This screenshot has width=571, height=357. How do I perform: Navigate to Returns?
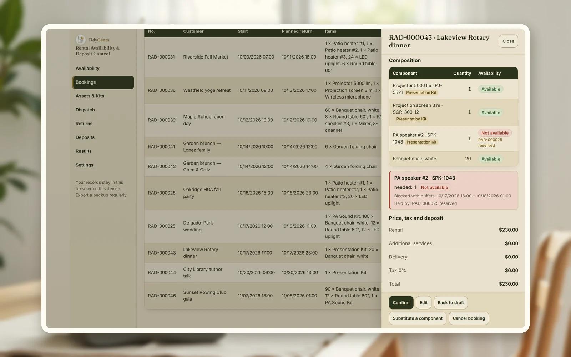103,124
